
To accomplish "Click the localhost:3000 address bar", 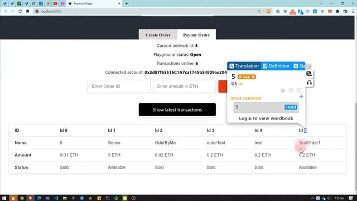I will (146, 11).
